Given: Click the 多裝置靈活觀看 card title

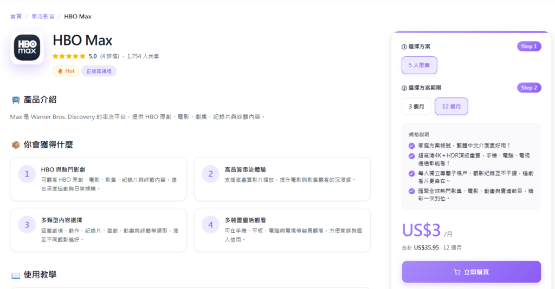Looking at the screenshot, I should pyautogui.click(x=246, y=220).
